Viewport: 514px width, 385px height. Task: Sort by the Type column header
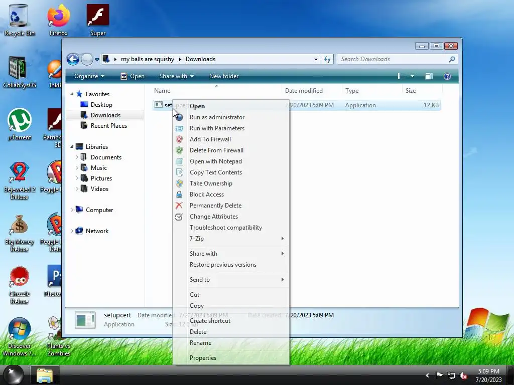click(x=372, y=91)
